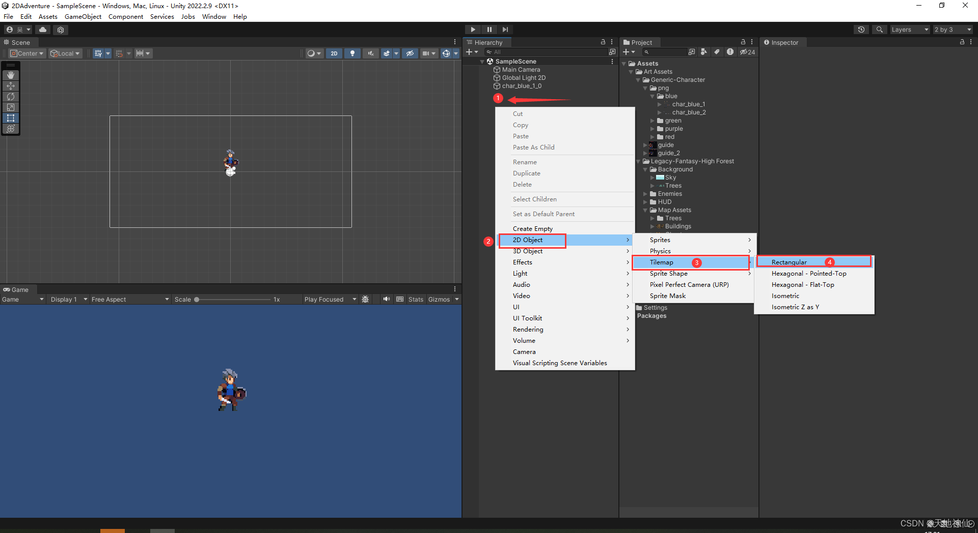Image resolution: width=978 pixels, height=533 pixels.
Task: Choose Isometric Z as Y option
Action: point(814,307)
